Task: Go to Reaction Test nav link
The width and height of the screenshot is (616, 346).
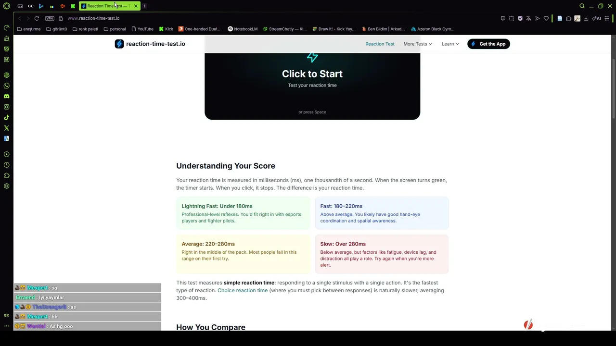Action: 380,44
